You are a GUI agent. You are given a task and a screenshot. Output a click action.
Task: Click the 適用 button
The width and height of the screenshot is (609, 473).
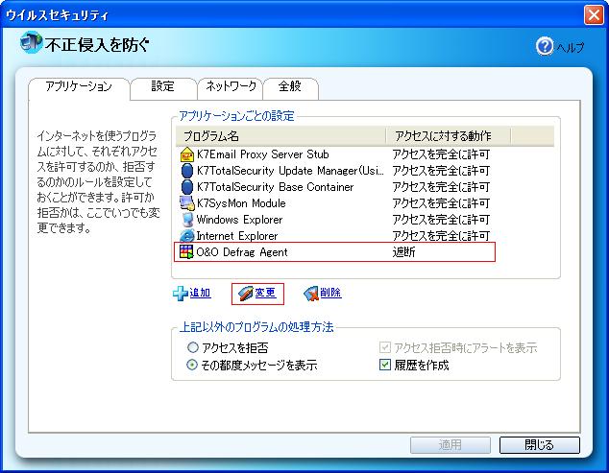pos(451,444)
